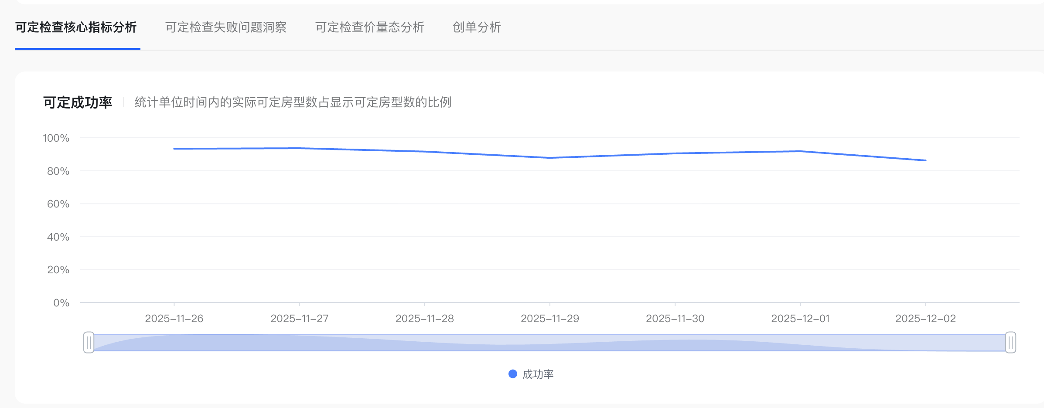
Task: Click the line point above 2025-11-27
Action: pyautogui.click(x=300, y=148)
